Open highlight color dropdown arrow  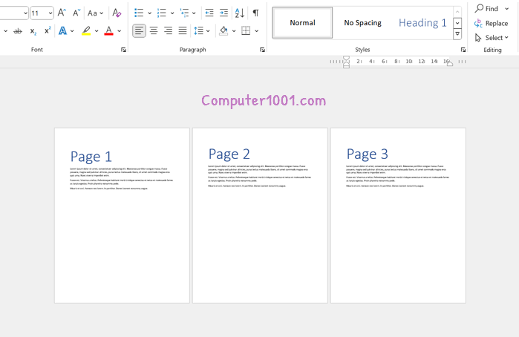(97, 31)
